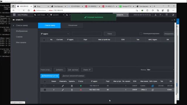Open the Фильтр dropdown set to Нет
This screenshot has width=187, height=105.
[x=160, y=70]
